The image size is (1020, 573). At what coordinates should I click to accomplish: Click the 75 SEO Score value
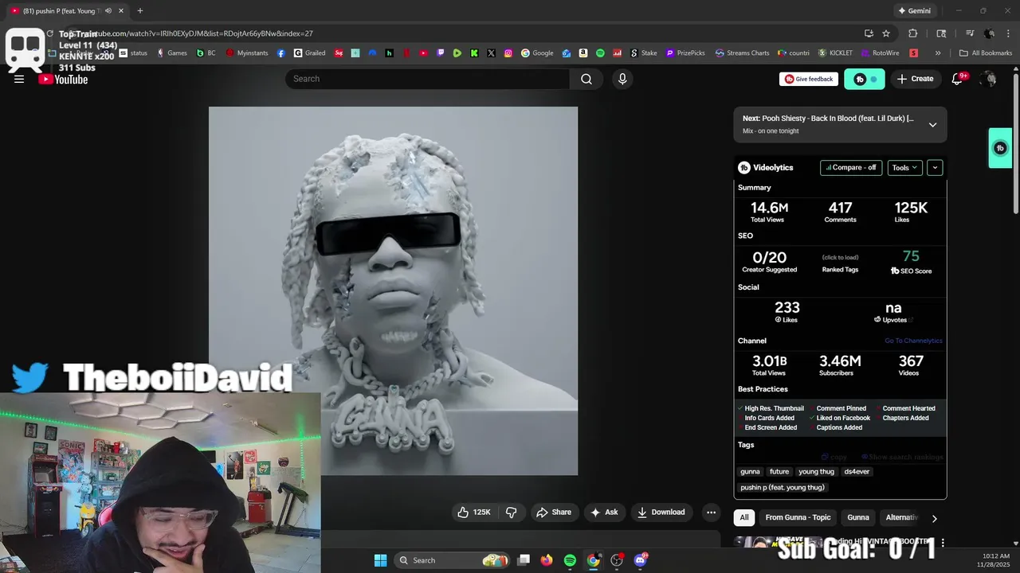click(911, 256)
